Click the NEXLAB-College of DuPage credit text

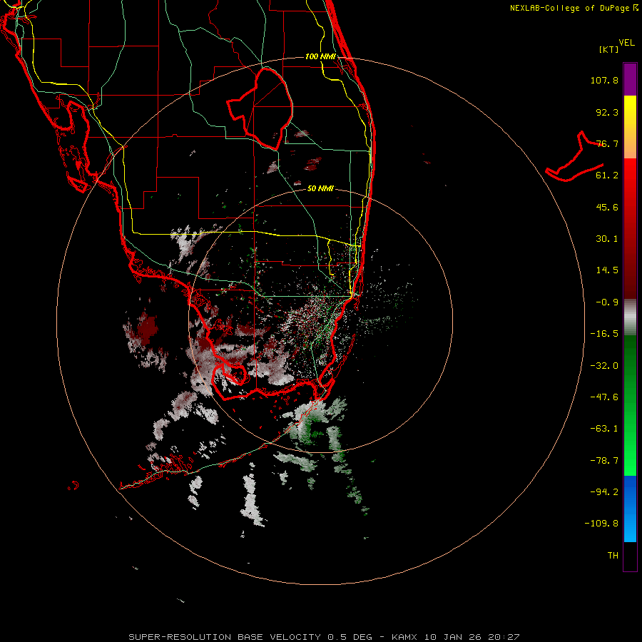[x=573, y=8]
